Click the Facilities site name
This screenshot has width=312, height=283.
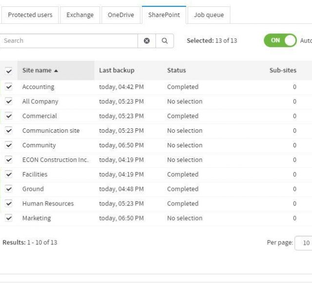coord(35,174)
